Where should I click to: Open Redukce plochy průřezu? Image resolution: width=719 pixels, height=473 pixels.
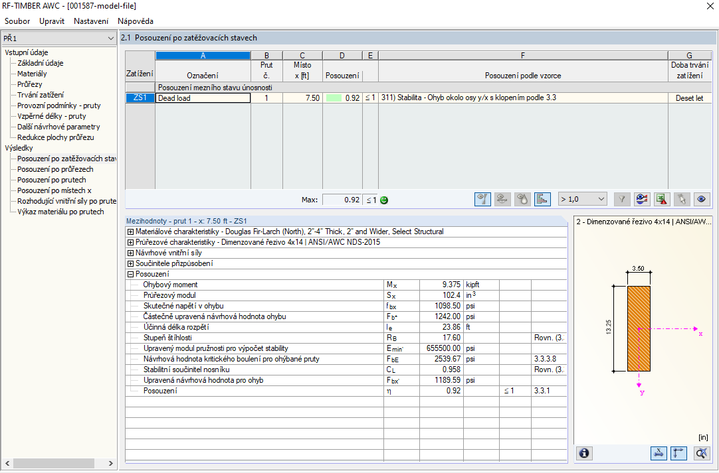coord(56,137)
